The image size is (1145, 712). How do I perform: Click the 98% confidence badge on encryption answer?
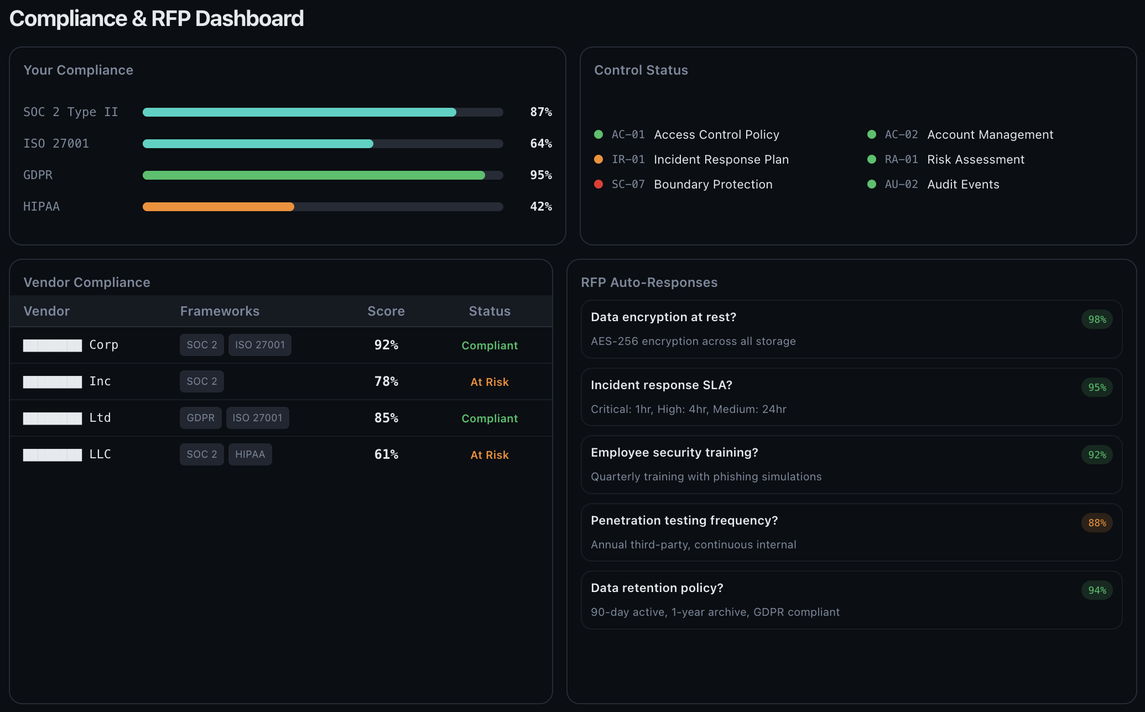(1097, 319)
